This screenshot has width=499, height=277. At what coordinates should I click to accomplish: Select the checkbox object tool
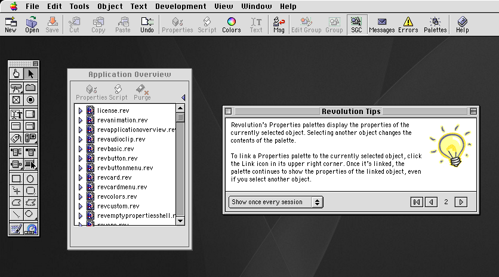tap(16, 100)
